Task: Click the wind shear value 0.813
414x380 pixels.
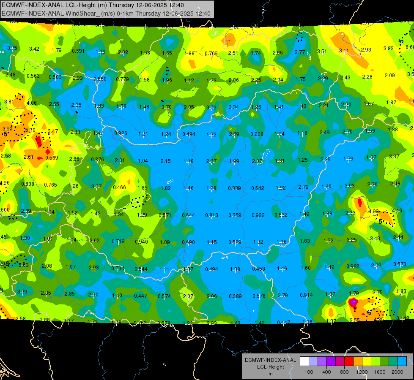Action: pyautogui.click(x=212, y=215)
